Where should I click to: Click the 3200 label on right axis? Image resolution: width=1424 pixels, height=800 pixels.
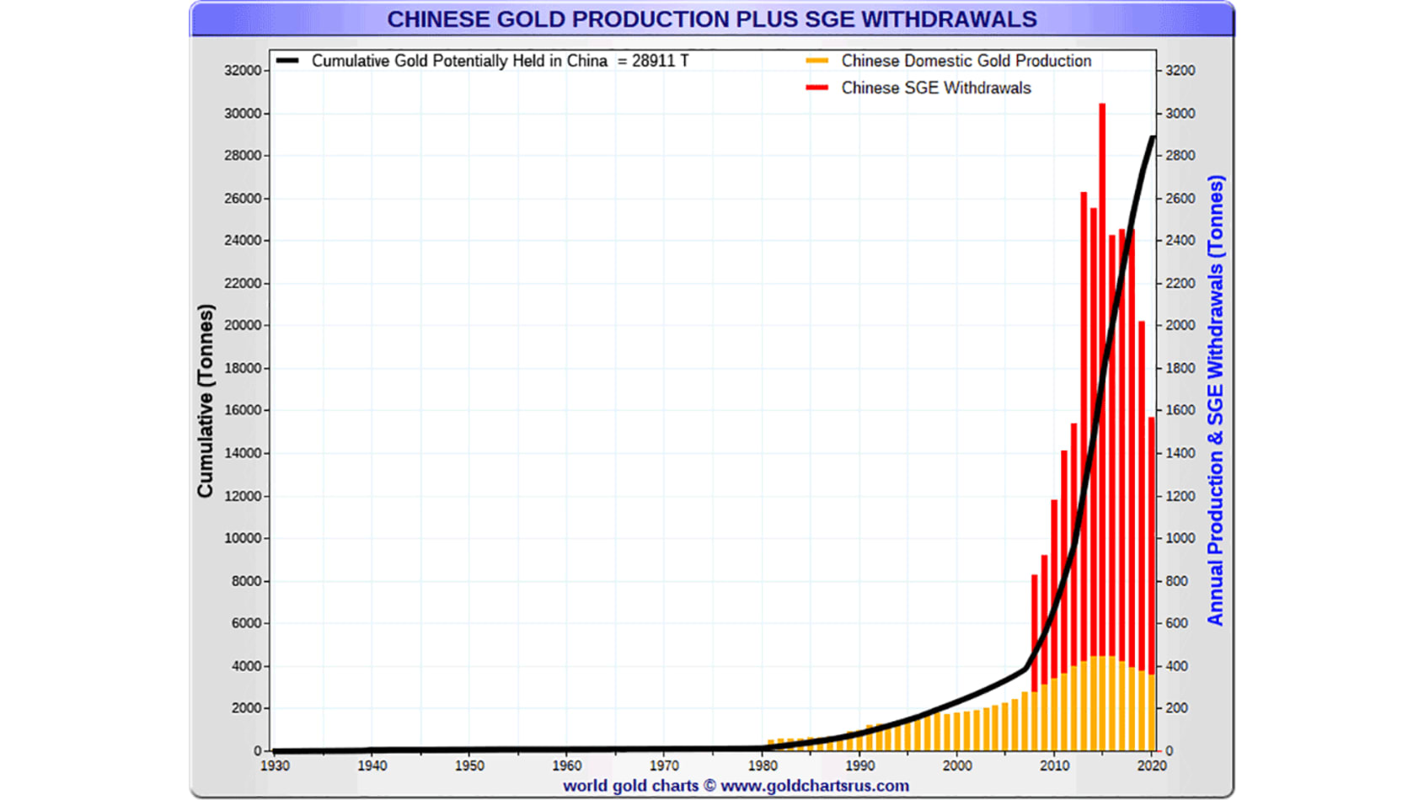[1180, 71]
